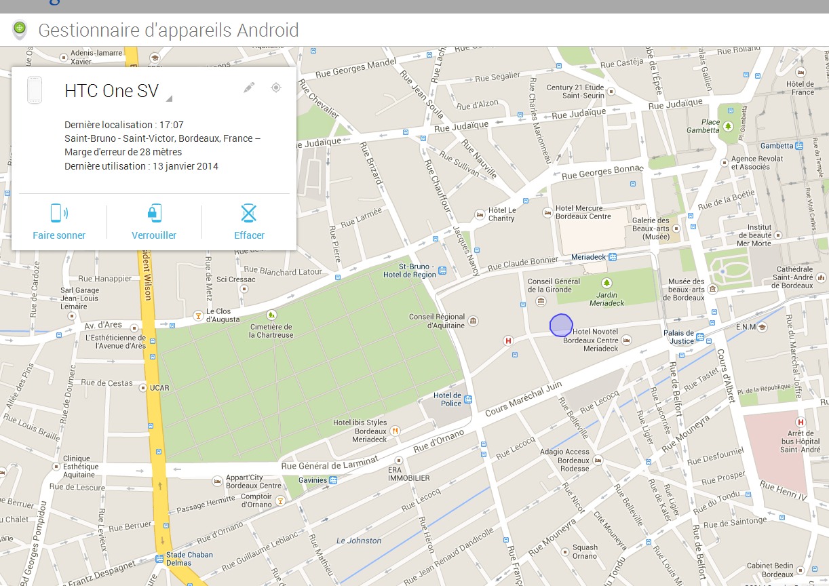Click the Hotel Novotel Bordeaux Centre marker icon
Viewport: 829px width, 586px height.
click(626, 340)
